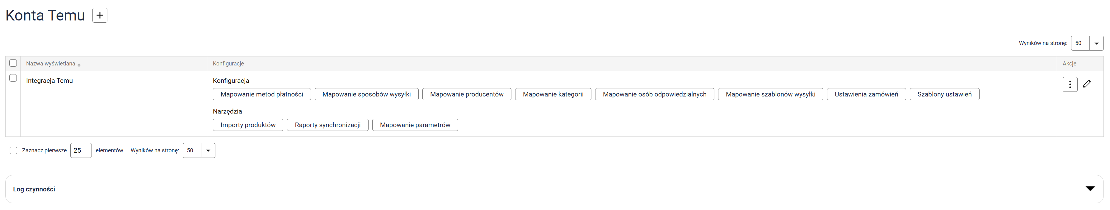Open Ustawienia zamówień settings
The image size is (1110, 210).
coord(866,95)
